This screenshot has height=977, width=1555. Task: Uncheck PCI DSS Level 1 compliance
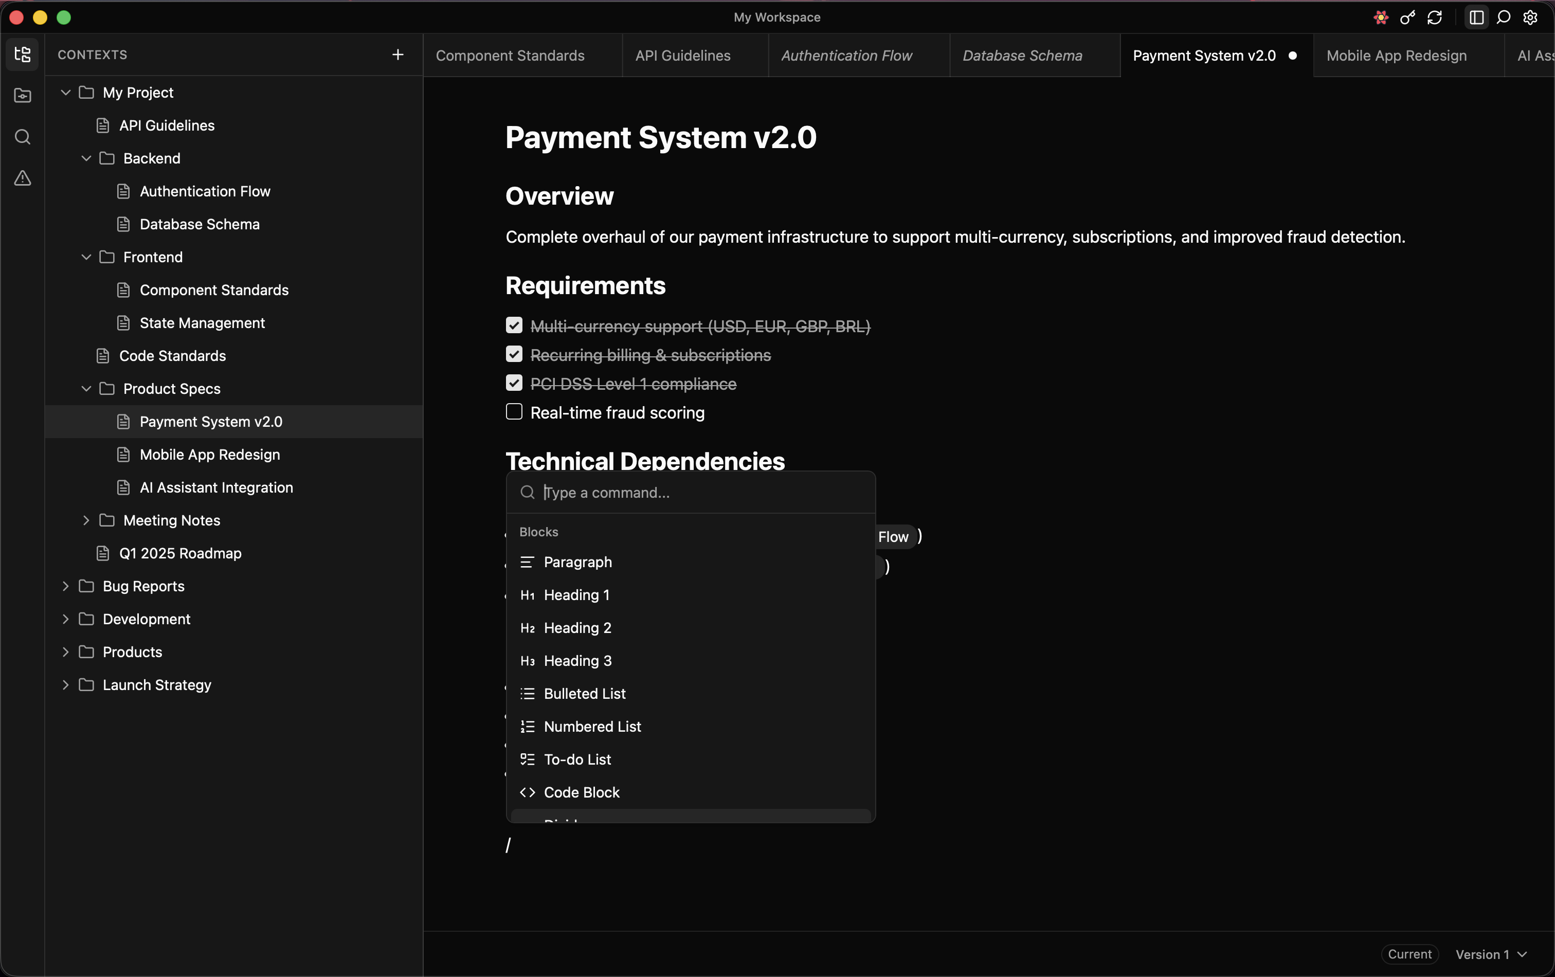[513, 383]
